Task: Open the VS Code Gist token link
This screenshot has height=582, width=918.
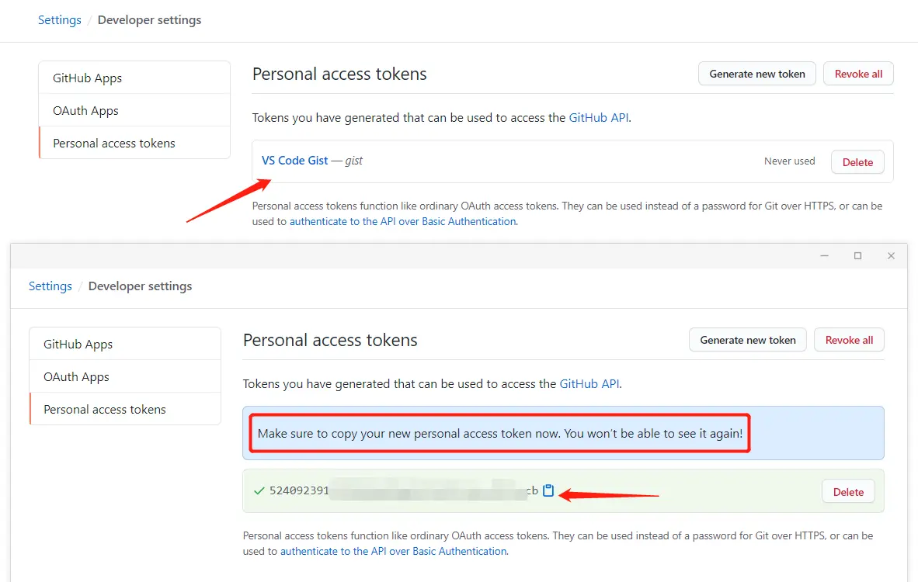Action: click(294, 161)
